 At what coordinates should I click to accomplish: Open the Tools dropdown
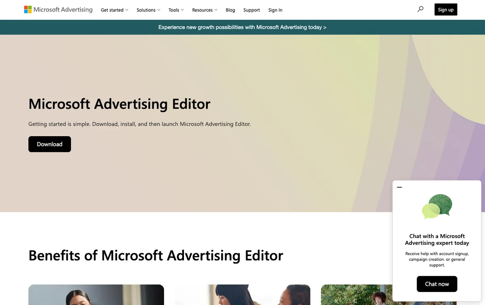click(176, 10)
